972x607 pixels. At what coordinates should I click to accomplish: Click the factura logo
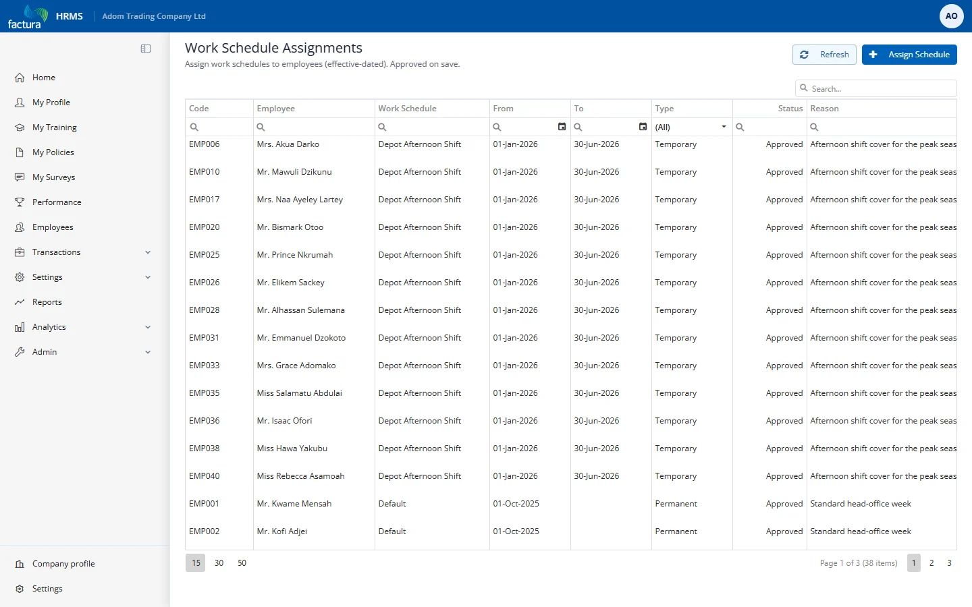tap(28, 17)
